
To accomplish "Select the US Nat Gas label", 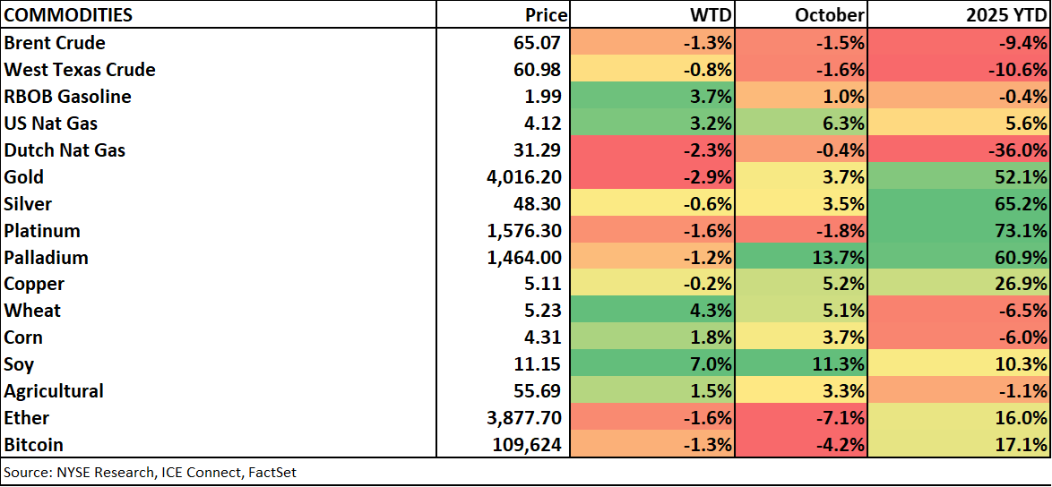I will pyautogui.click(x=51, y=124).
